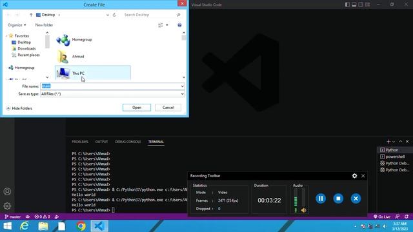Open the address bar history dropdown
The image size is (413, 232).
point(108,15)
